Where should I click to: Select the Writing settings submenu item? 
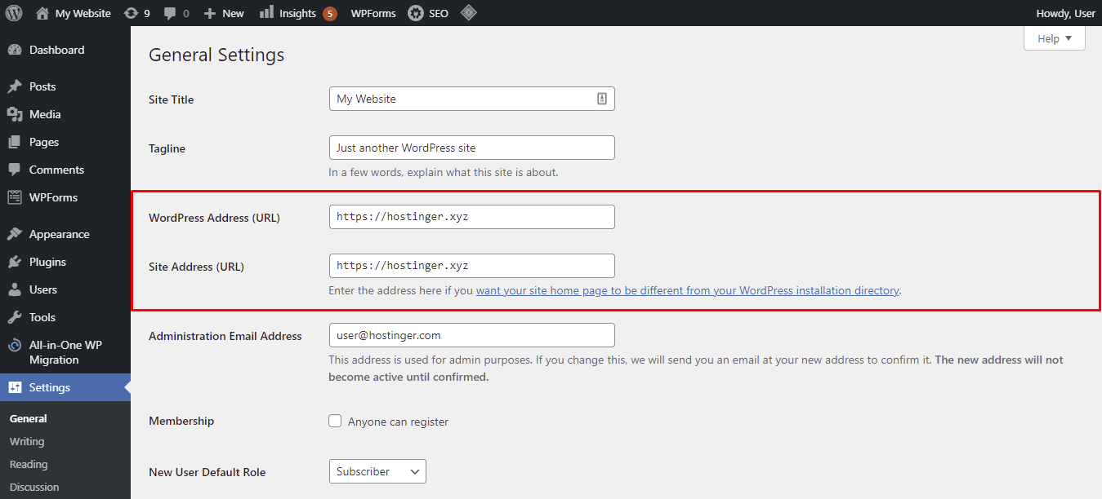(x=26, y=441)
